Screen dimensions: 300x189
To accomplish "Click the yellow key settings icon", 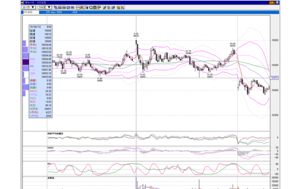I will (x=118, y=8).
